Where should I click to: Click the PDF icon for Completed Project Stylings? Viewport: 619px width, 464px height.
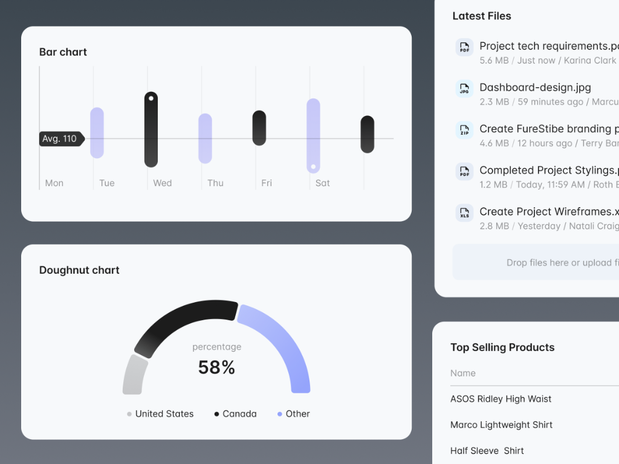tap(464, 172)
